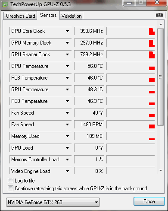Open the NVIDIA GeForce GTX 260 selector
This screenshot has width=168, height=211.
[x=53, y=202]
